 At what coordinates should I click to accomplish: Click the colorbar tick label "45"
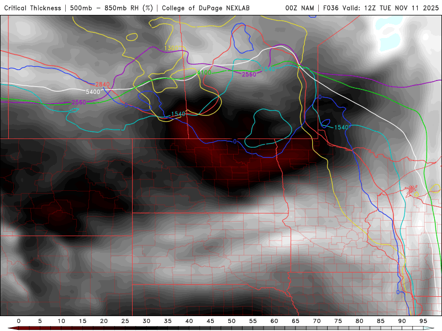click(211, 321)
